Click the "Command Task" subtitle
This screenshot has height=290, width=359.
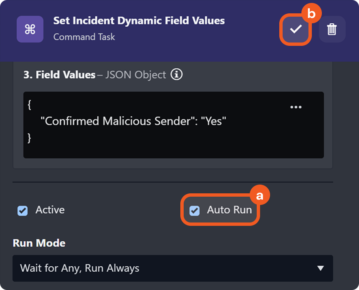(x=84, y=37)
